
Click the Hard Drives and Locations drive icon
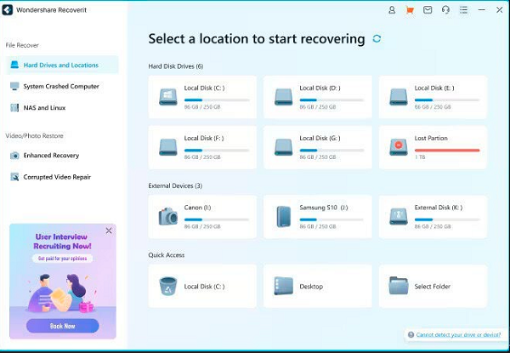tap(14, 65)
